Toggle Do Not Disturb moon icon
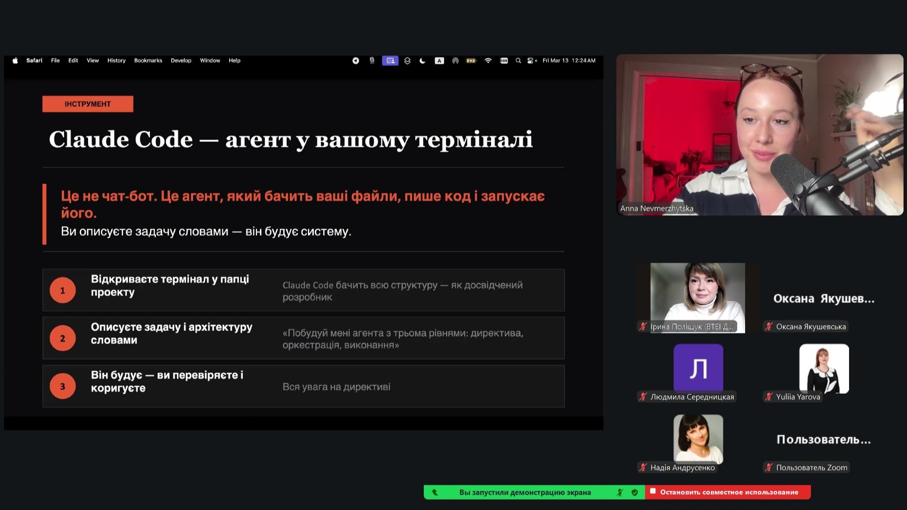The height and width of the screenshot is (510, 907). click(x=422, y=61)
